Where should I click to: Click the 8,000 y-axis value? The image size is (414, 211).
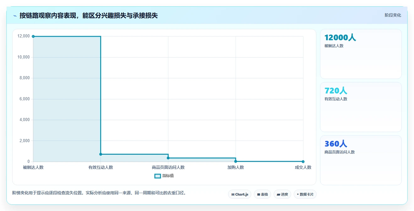[25, 78]
